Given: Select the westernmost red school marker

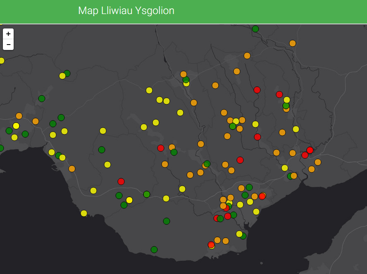Looking at the screenshot, I should (x=121, y=182).
